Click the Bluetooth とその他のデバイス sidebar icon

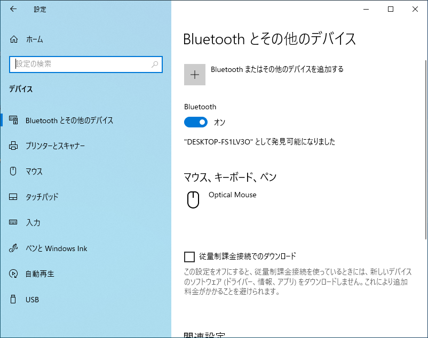(13, 120)
